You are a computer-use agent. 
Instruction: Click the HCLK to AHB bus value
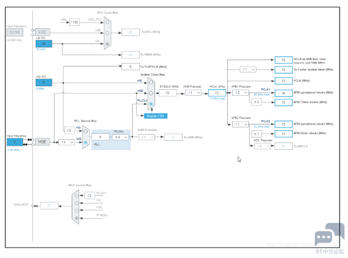tap(284, 60)
